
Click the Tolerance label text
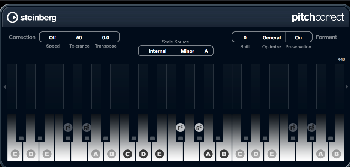[79, 46]
